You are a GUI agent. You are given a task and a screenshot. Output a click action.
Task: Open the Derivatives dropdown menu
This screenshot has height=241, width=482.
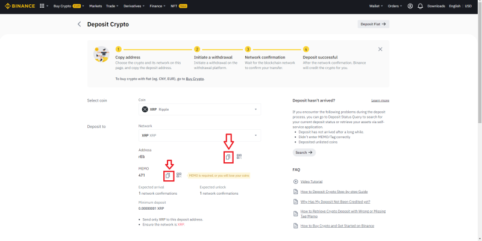coord(134,6)
